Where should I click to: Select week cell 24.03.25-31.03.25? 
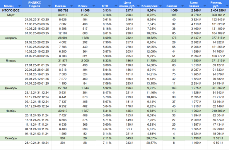[37, 20]
